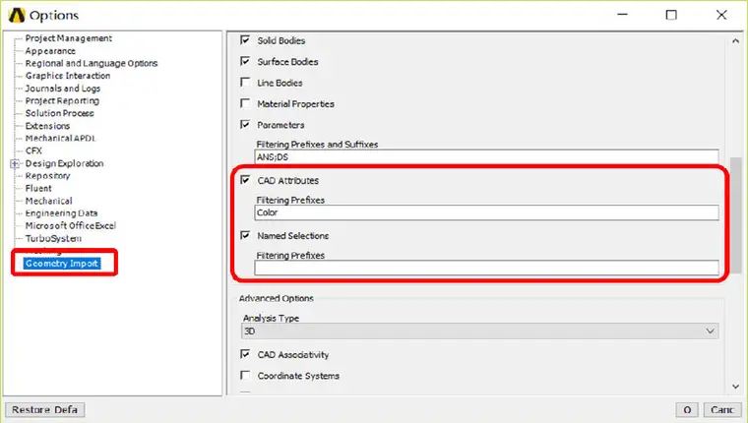Toggle the Solid Bodies checkbox
748x423 pixels.
click(245, 40)
